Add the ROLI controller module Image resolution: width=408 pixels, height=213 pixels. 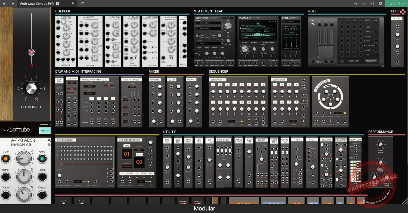pos(346,42)
